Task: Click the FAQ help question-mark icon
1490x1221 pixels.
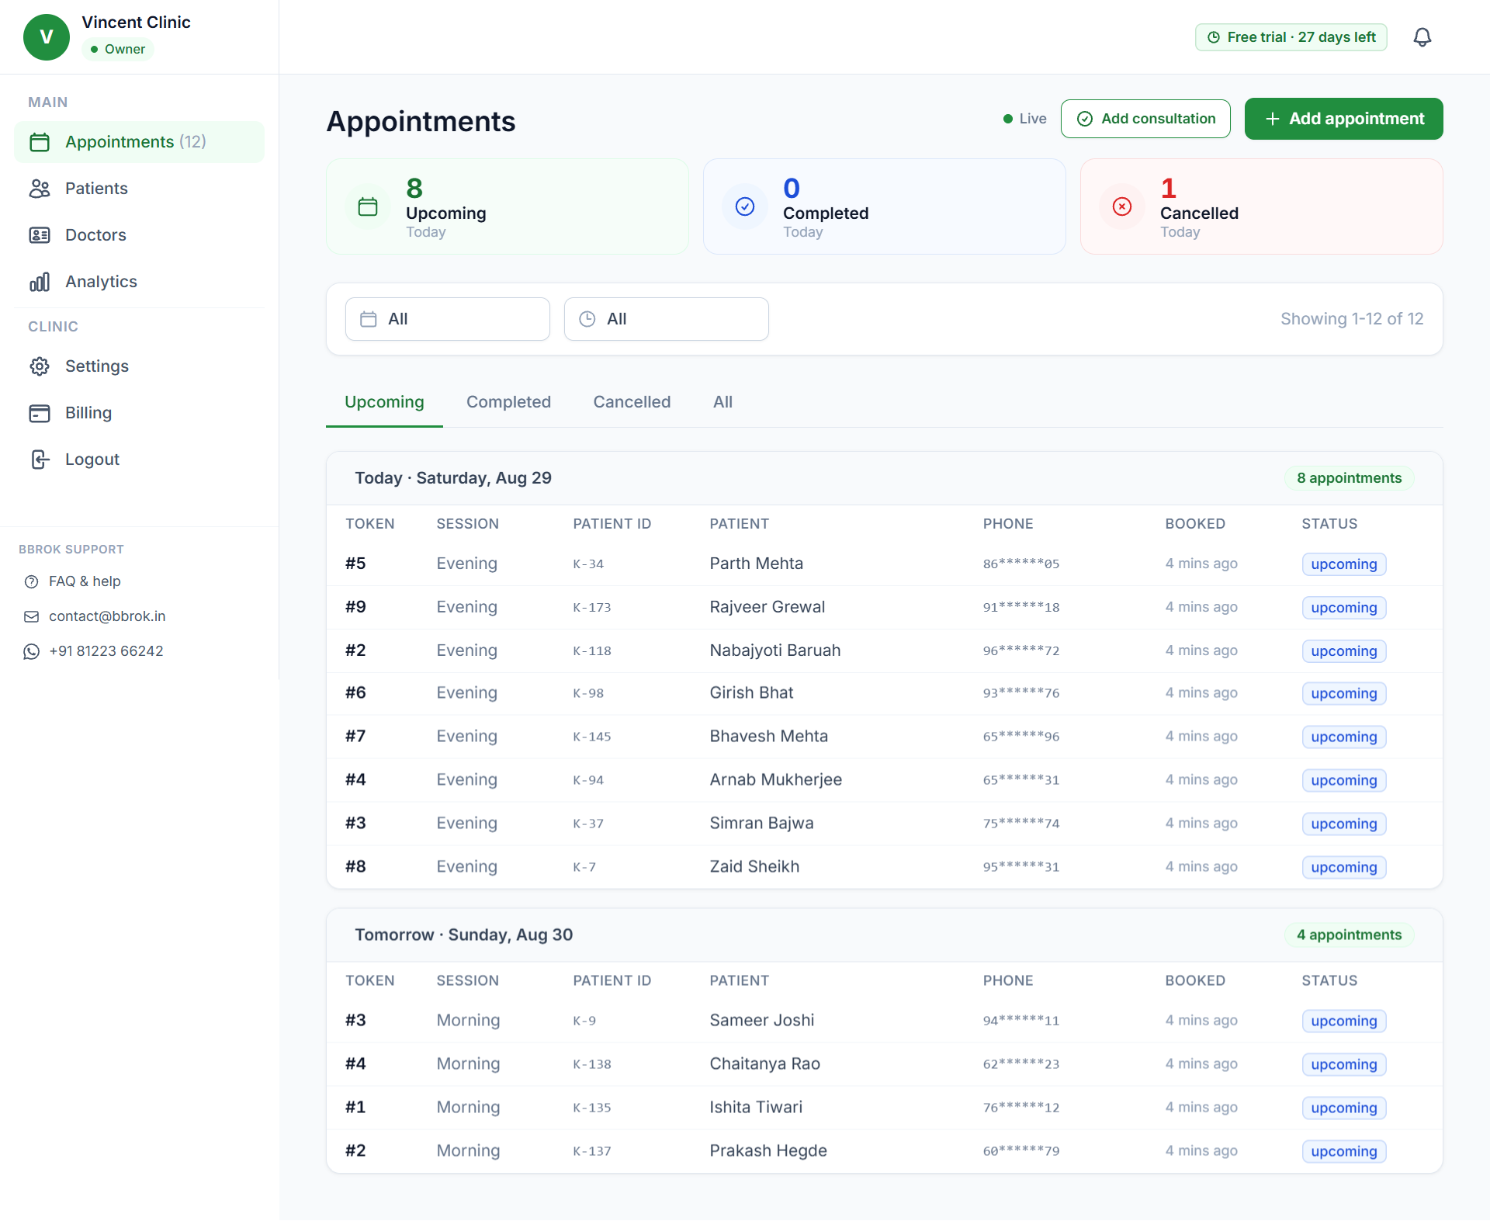Action: click(x=32, y=581)
